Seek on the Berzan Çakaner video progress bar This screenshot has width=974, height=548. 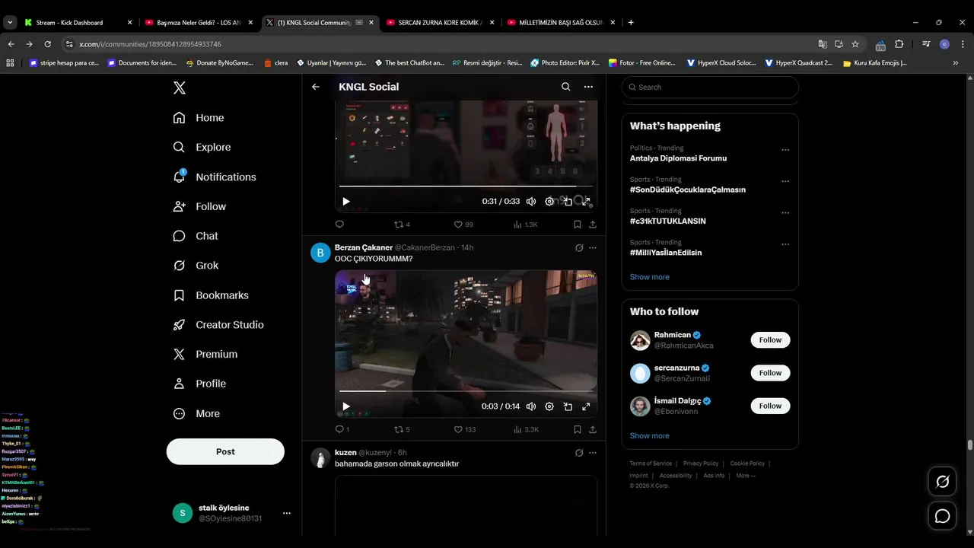pos(466,391)
